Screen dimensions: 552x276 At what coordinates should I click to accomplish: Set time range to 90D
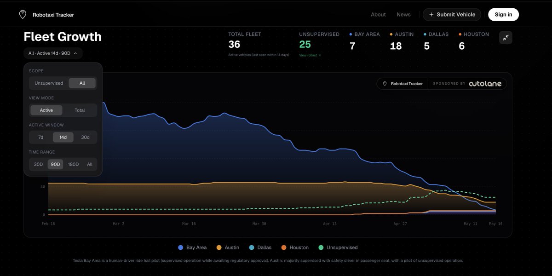pyautogui.click(x=55, y=164)
